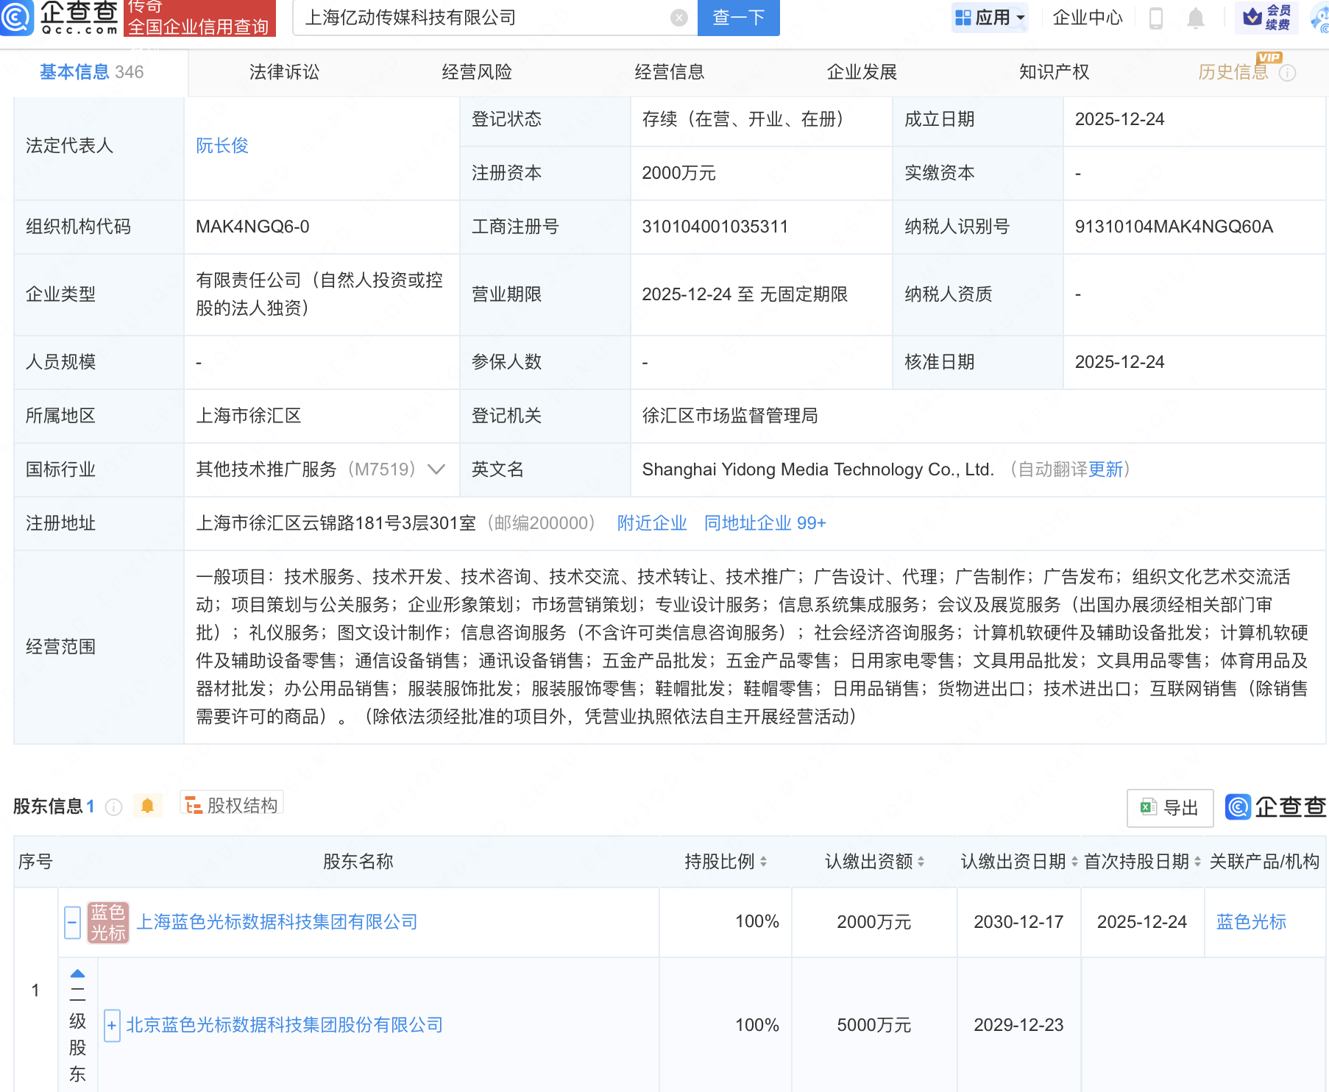
Task: Switch to the 知识产权 tab
Action: [1053, 72]
